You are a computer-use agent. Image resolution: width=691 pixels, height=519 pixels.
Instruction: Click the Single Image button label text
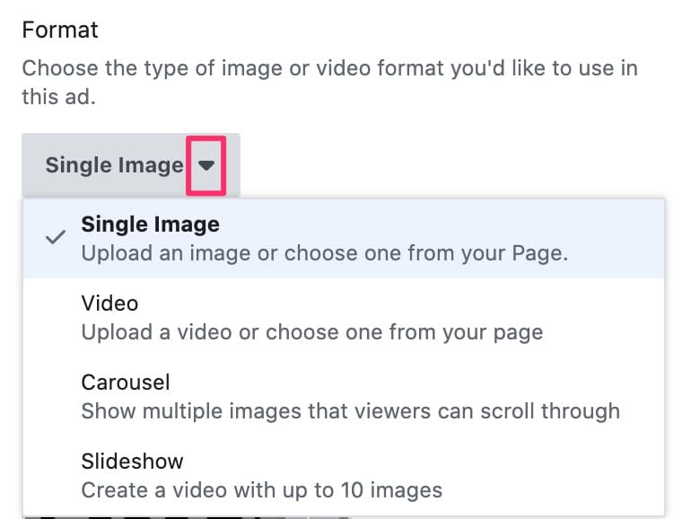(x=115, y=165)
